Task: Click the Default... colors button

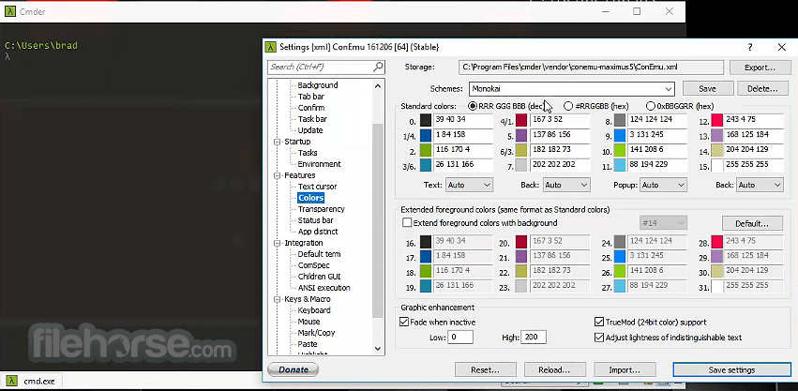Action: 752,223
